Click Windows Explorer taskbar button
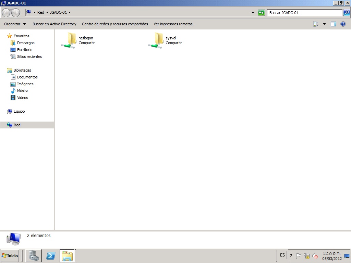 pos(68,255)
